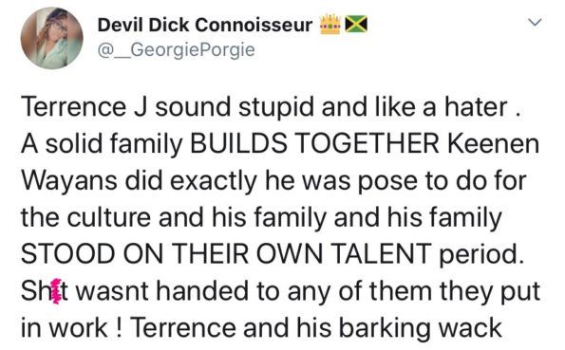Click the phrase "in work !" in the last line
Screen dimensions: 565x350
(72, 328)
